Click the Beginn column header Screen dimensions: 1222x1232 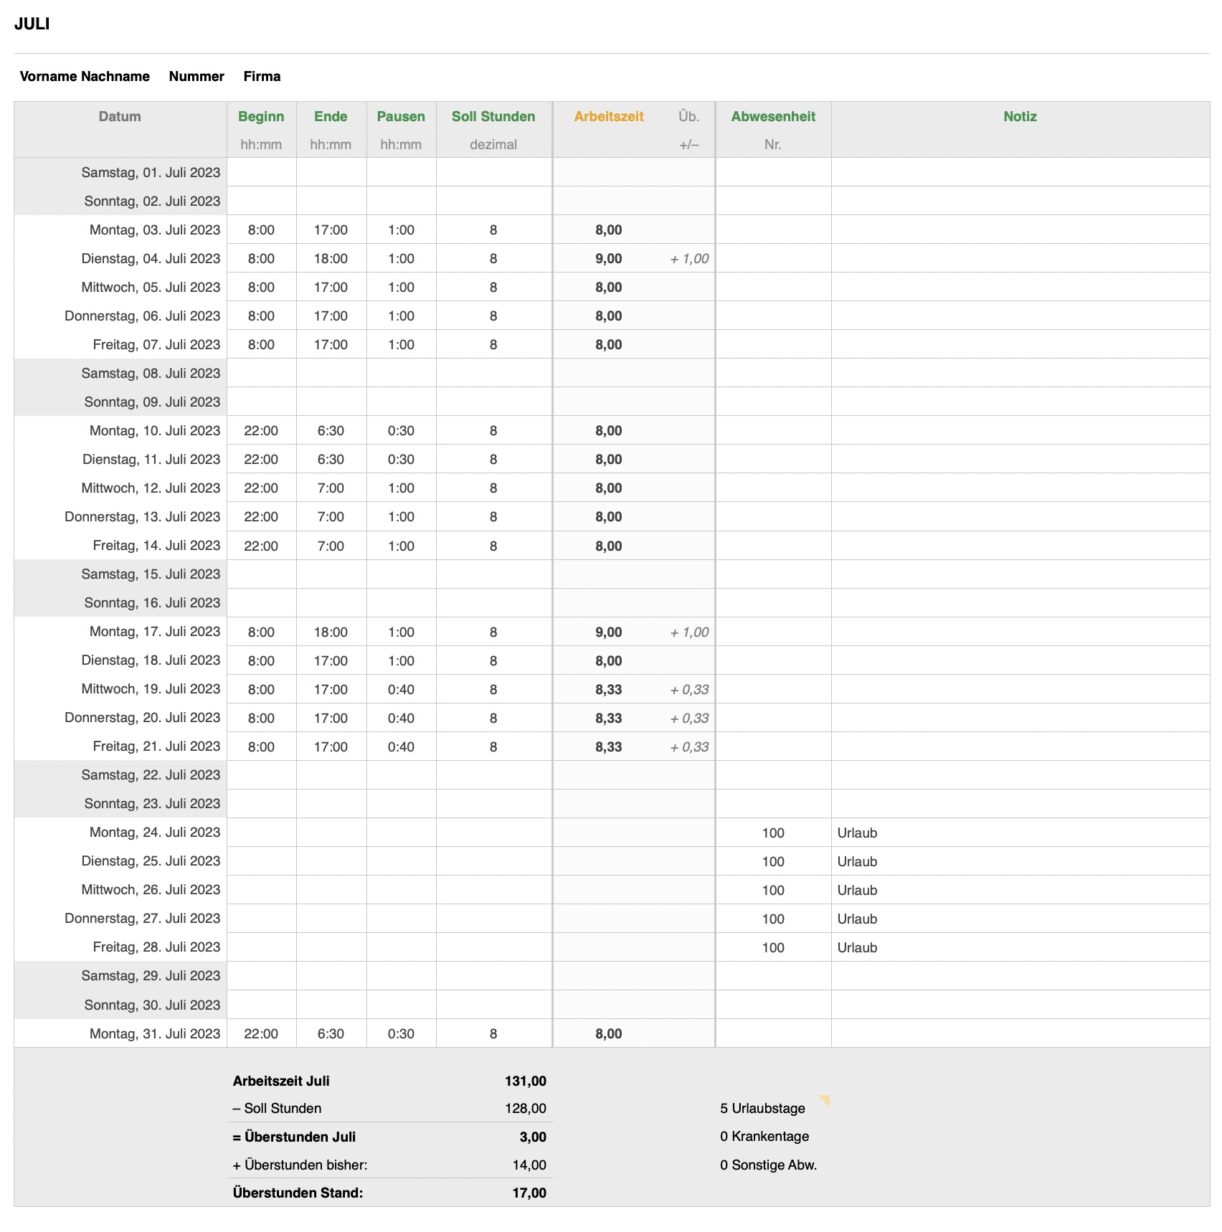tap(261, 116)
